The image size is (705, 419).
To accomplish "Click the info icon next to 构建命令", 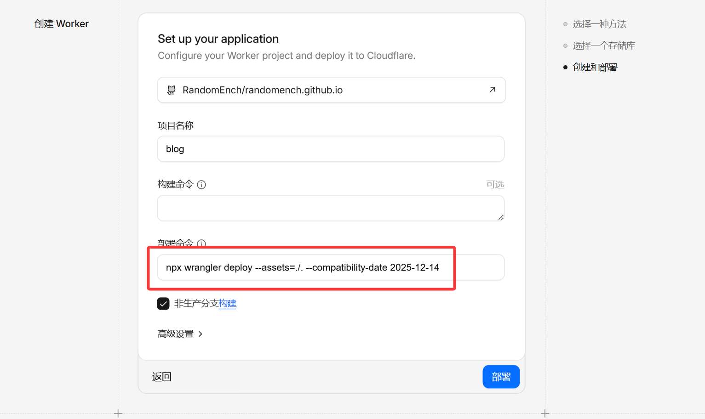I will (x=201, y=185).
